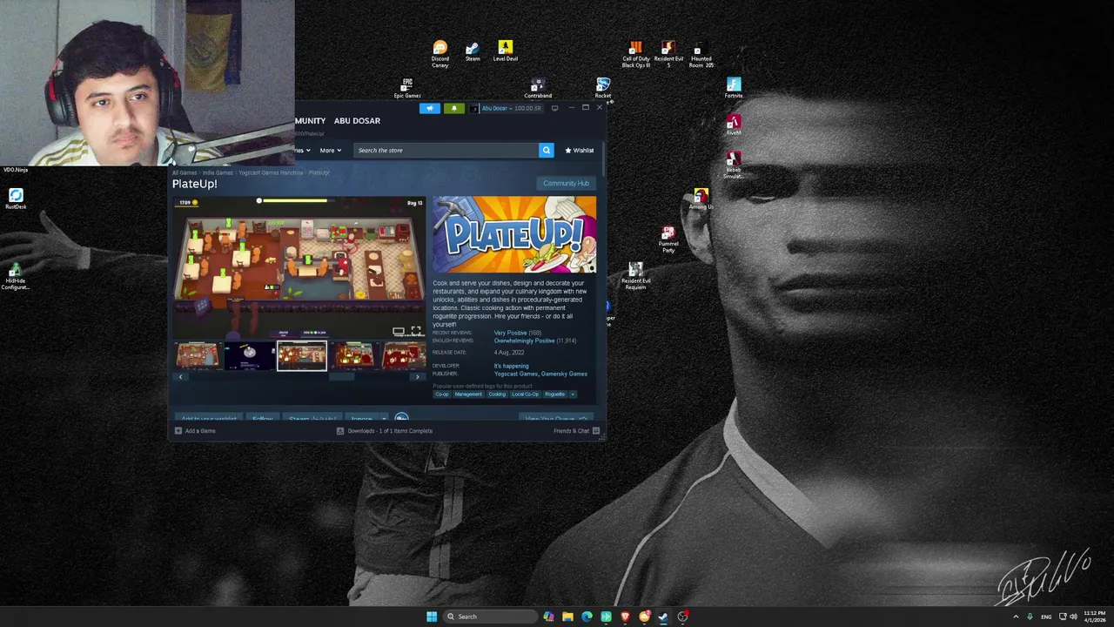Open the Copilot taskbar icon

548,617
